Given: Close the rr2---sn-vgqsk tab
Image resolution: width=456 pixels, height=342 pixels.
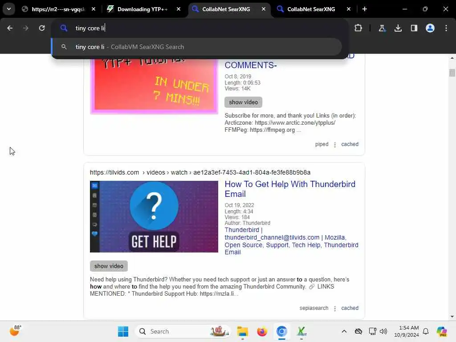Looking at the screenshot, I should click(x=94, y=9).
